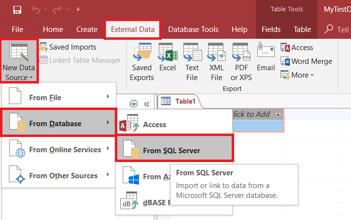
Task: Collapse navigation pane with double chevron
Action: 146,104
